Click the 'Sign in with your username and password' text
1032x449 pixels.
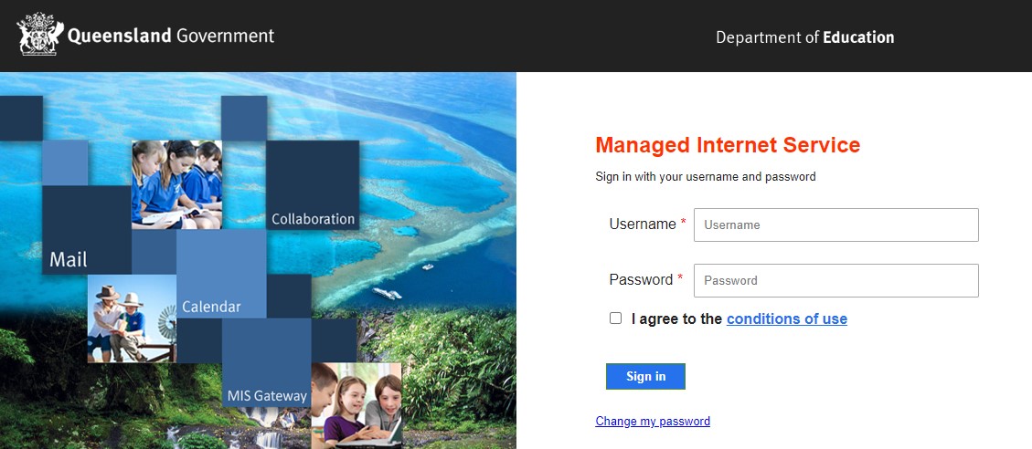[706, 177]
